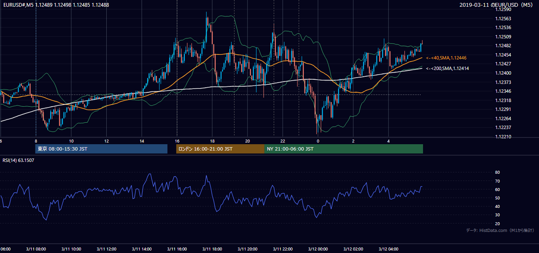Click RSI scale value 50
The image size is (539, 253).
coord(498,198)
